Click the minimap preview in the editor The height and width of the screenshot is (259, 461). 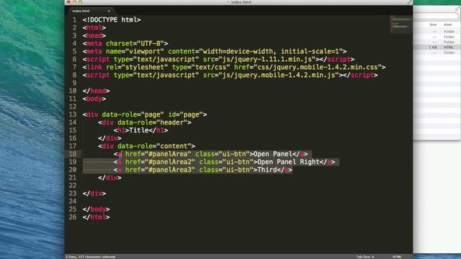click(401, 24)
